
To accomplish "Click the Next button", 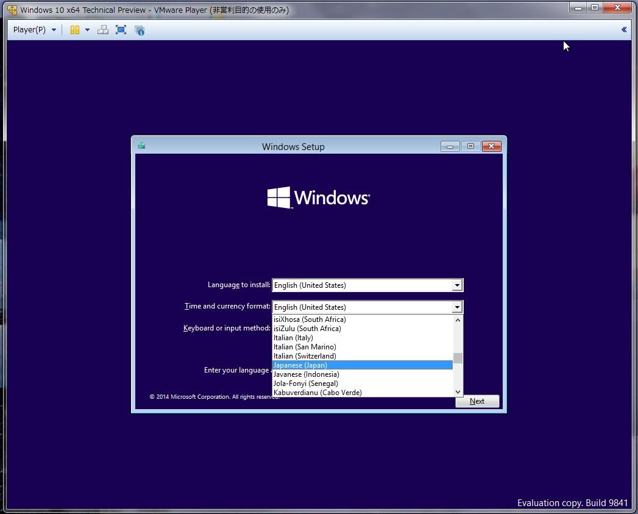I will pyautogui.click(x=477, y=401).
